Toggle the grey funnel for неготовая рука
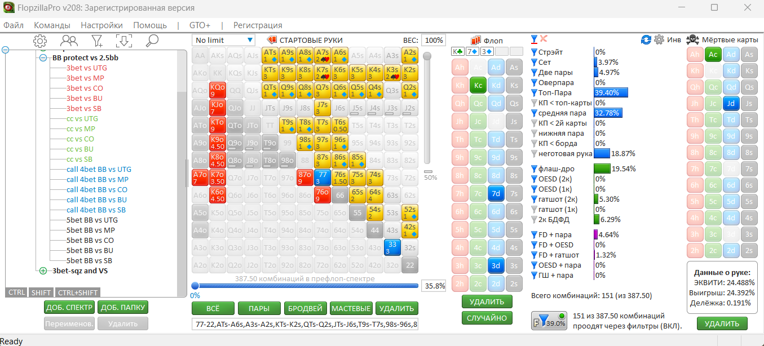The height and width of the screenshot is (346, 764). coord(535,153)
